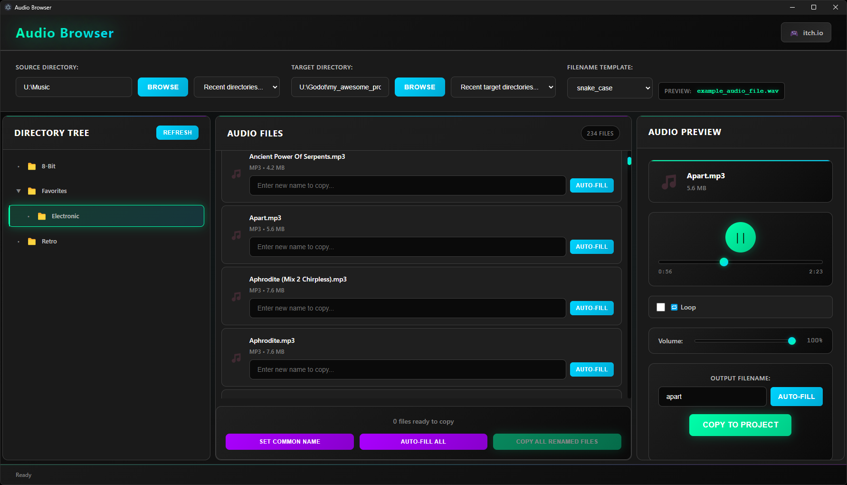The image size is (847, 485).
Task: Open the itch.io link button
Action: (x=806, y=33)
